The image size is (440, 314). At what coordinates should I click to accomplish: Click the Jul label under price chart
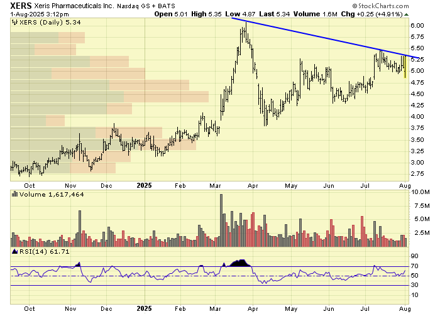point(365,186)
